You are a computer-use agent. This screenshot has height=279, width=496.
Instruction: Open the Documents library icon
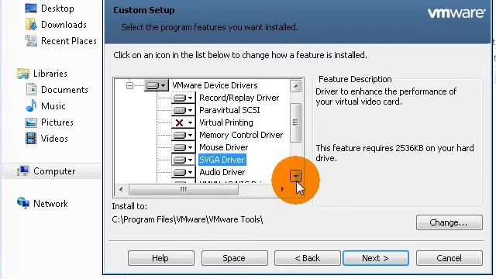tap(31, 90)
